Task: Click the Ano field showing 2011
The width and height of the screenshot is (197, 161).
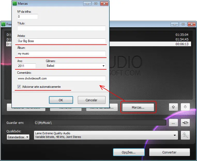Action: click(27, 66)
